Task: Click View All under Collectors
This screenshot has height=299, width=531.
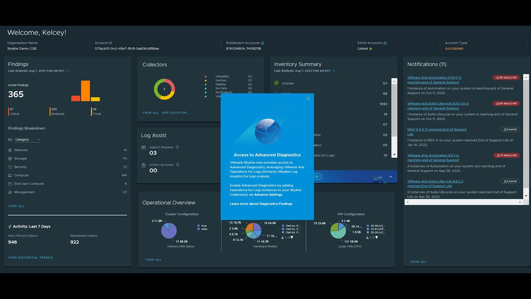Action: point(151,113)
